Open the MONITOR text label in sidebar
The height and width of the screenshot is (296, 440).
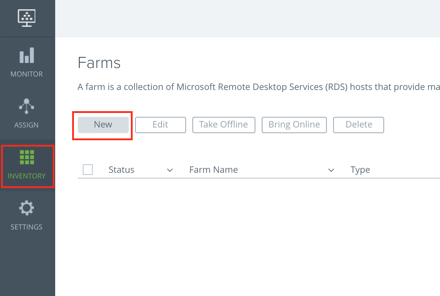[x=27, y=74]
